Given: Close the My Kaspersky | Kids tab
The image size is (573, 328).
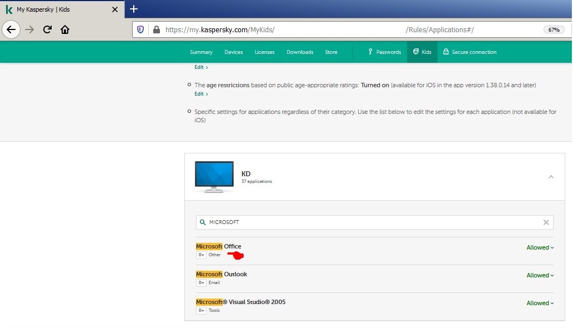Looking at the screenshot, I should coord(115,9).
